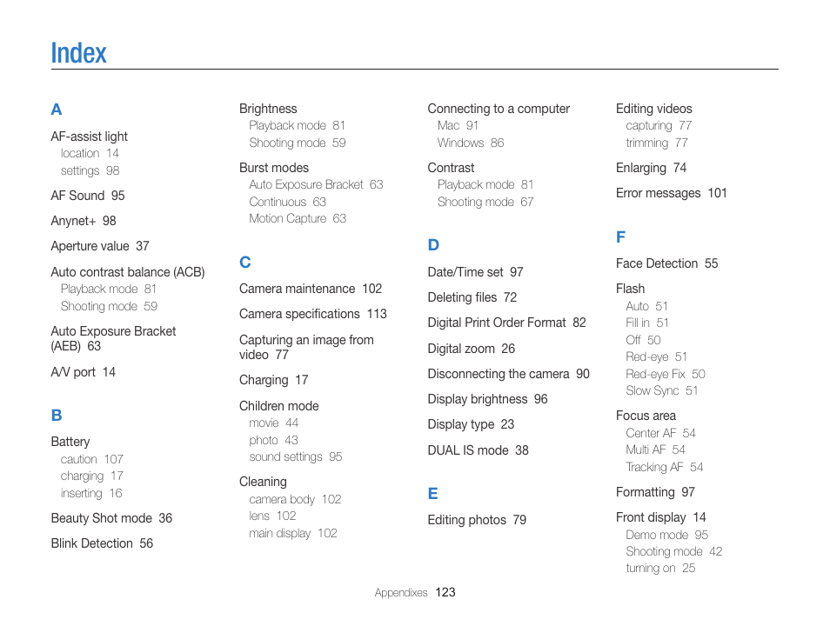Image resolution: width=830 pixels, height=626 pixels.
Task: Select the Anynet+ 98 entry
Action: [x=84, y=221]
